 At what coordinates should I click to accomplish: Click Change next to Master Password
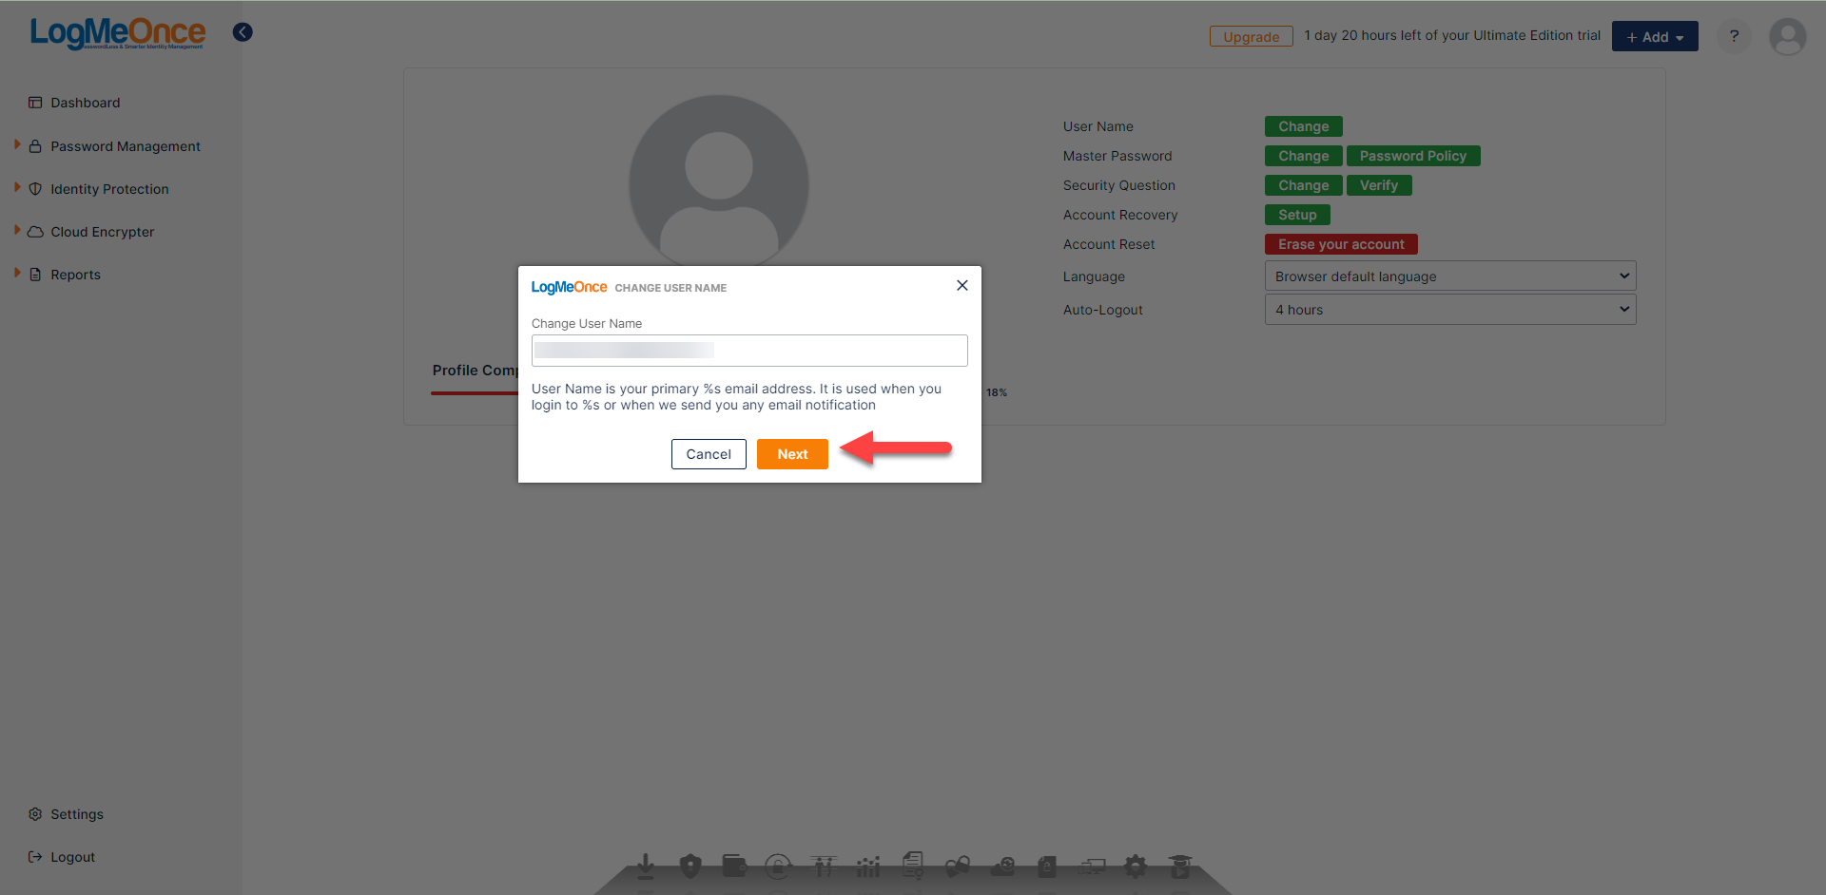pos(1303,156)
